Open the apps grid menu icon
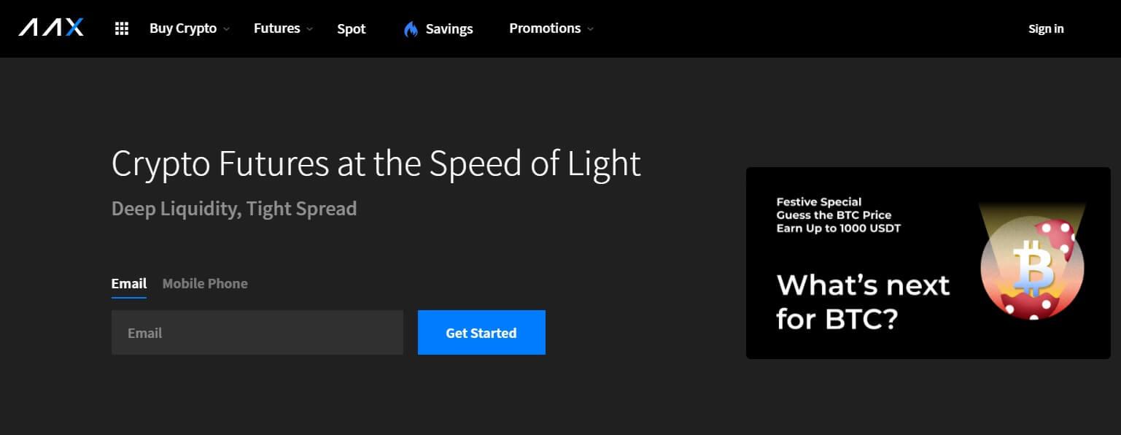The height and width of the screenshot is (435, 1121). (122, 28)
